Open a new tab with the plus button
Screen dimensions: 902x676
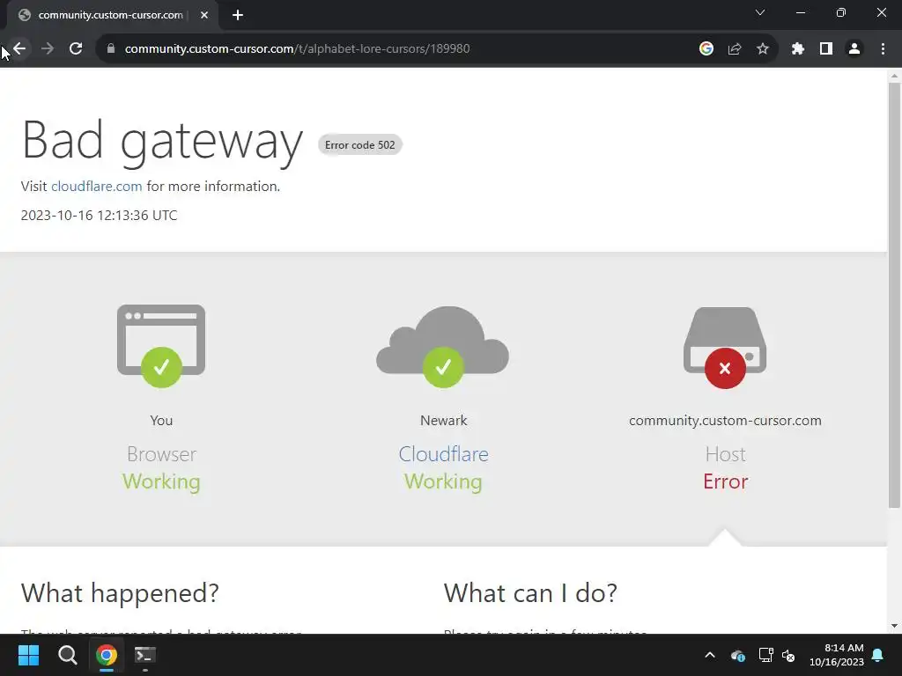[238, 16]
